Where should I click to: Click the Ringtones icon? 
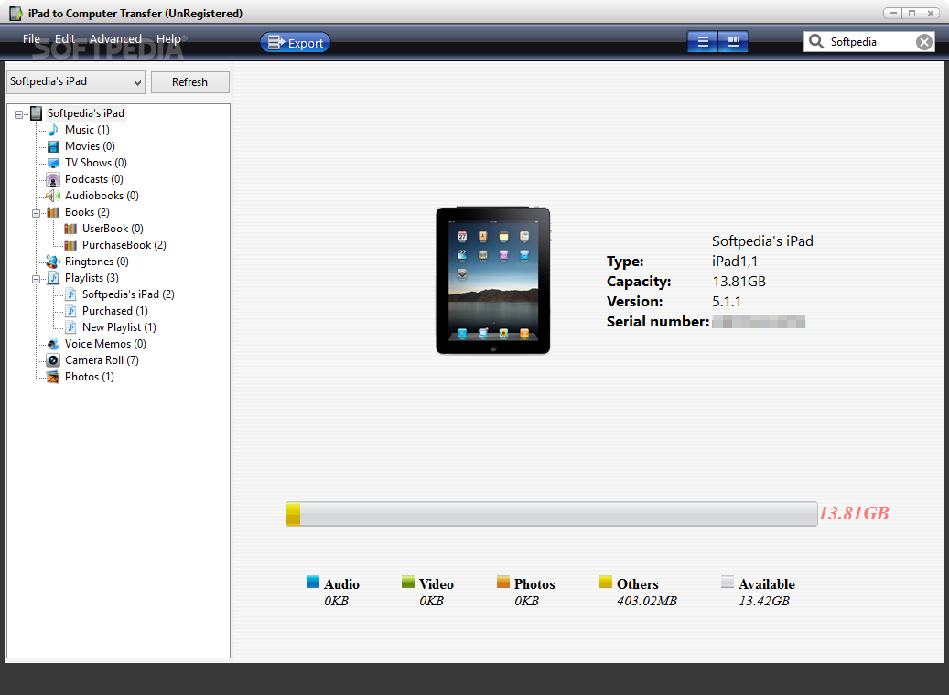[x=53, y=262]
